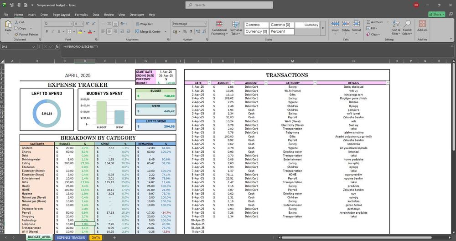Expand the cell Styles gallery
This screenshot has width=456, height=241.
[322, 28]
